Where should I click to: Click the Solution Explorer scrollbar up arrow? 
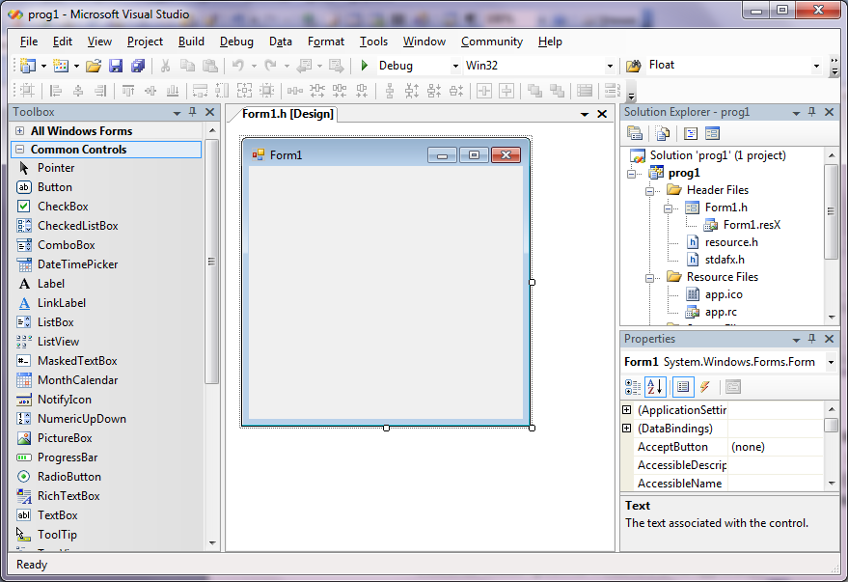(832, 155)
